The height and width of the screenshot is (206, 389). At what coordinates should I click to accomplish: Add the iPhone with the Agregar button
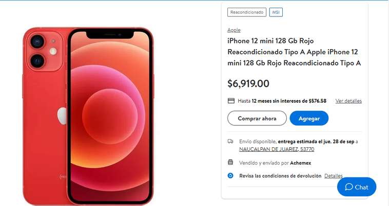click(309, 118)
